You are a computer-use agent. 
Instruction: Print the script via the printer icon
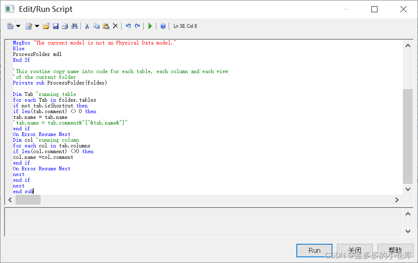pos(65,26)
